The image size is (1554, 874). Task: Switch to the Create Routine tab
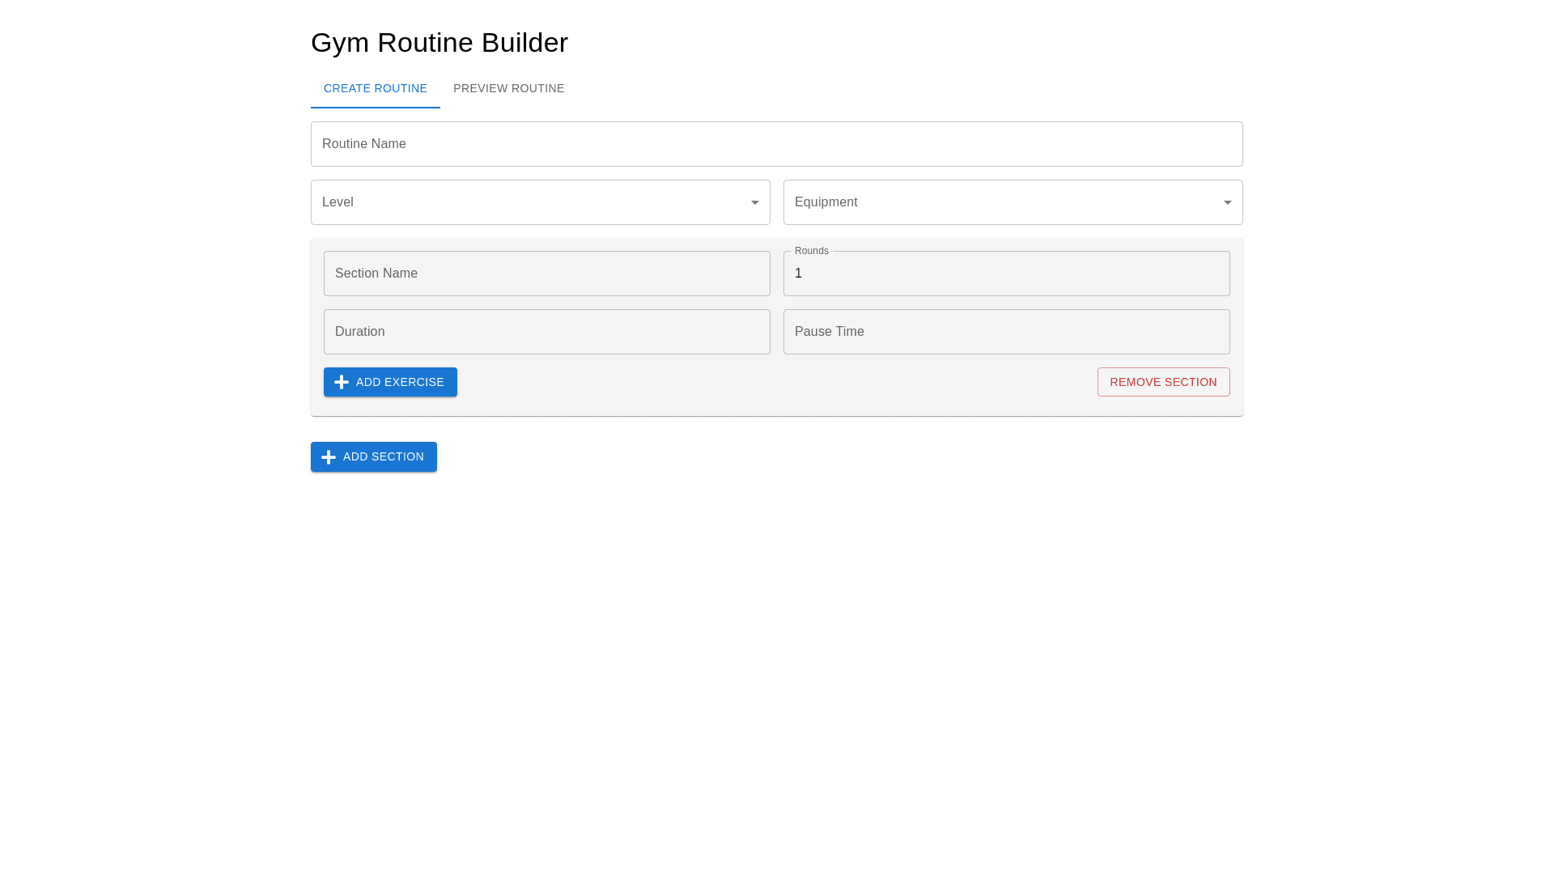tap(376, 88)
